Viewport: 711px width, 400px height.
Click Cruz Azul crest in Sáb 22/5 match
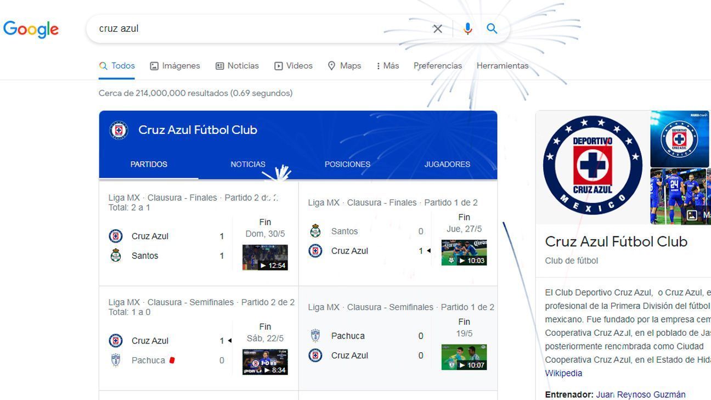[116, 341]
